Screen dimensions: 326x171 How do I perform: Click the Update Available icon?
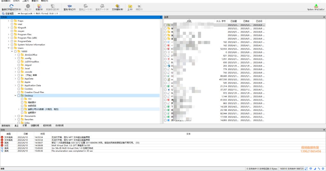316,6
